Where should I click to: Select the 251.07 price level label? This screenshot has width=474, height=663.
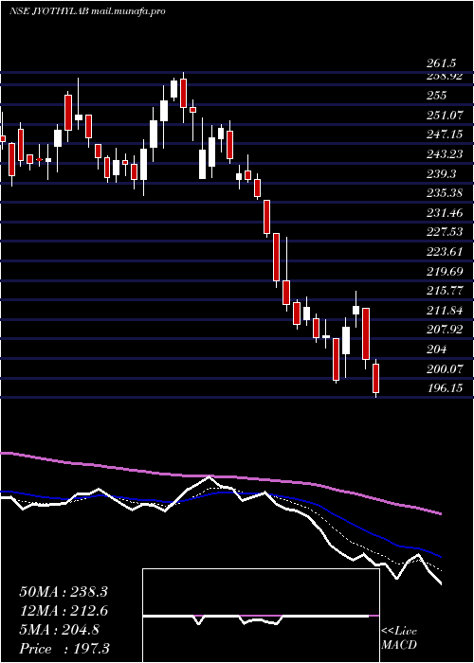click(x=445, y=115)
